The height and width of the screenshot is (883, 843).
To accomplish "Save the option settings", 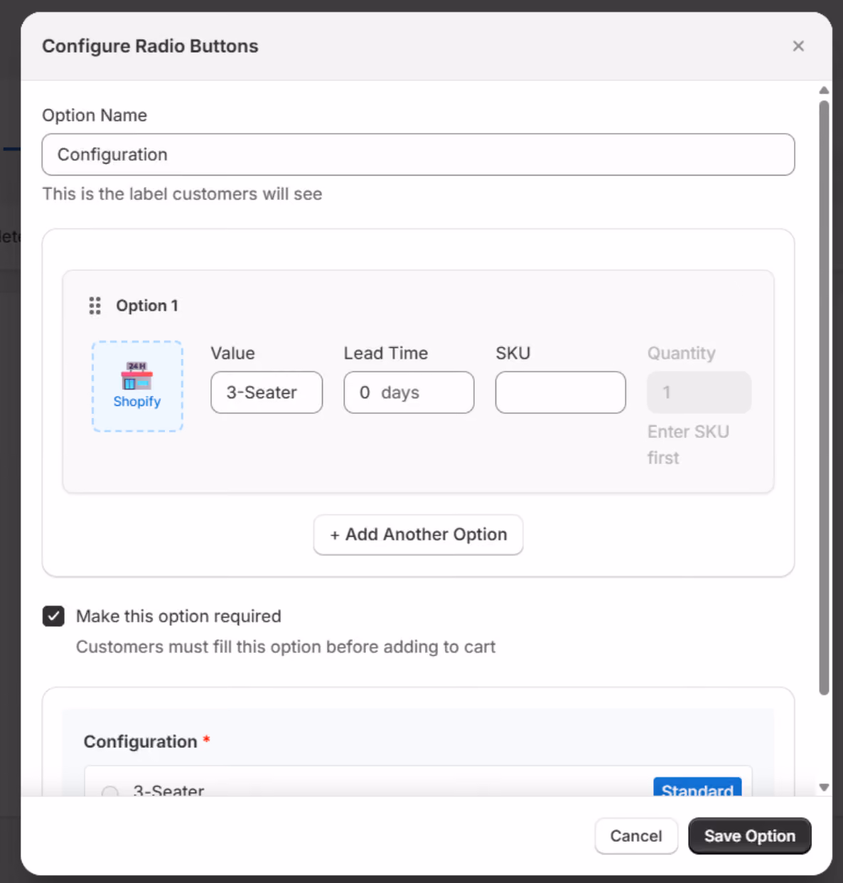I will point(750,836).
